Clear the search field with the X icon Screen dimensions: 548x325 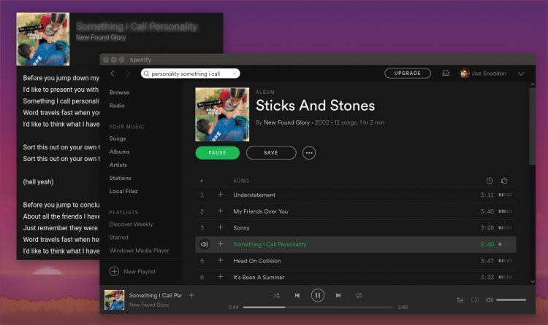pos(234,74)
